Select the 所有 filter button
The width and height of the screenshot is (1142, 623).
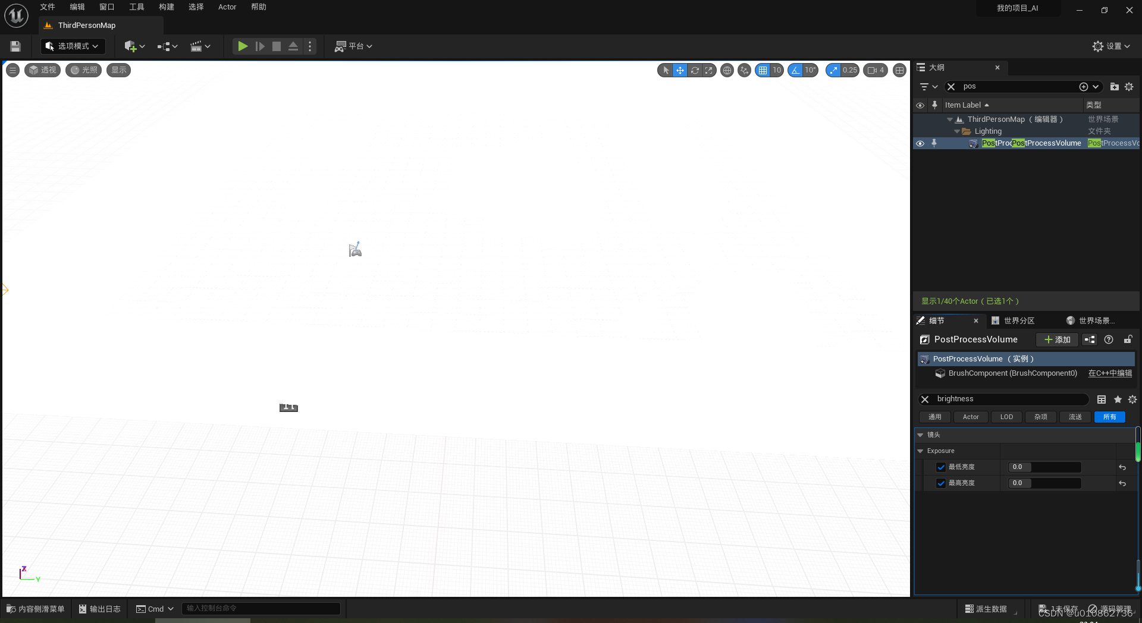(1110, 417)
